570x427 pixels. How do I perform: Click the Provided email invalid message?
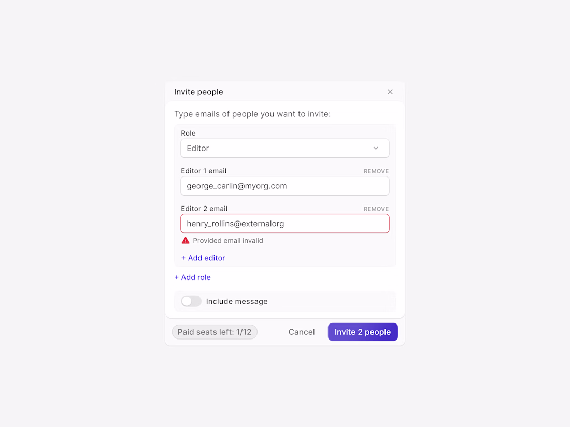tap(228, 241)
